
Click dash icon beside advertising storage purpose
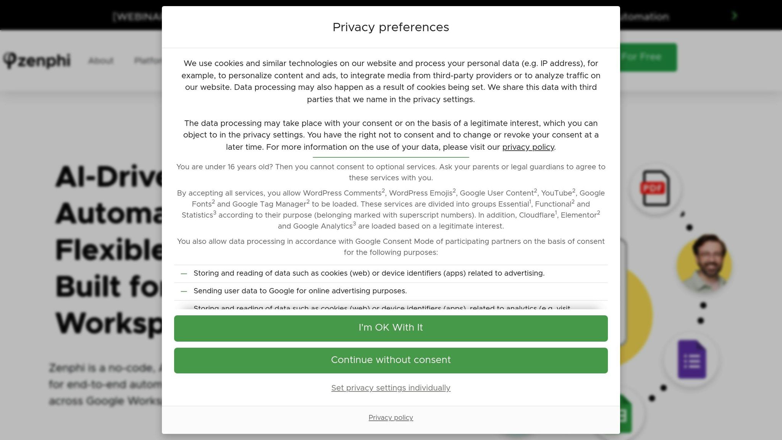click(184, 273)
